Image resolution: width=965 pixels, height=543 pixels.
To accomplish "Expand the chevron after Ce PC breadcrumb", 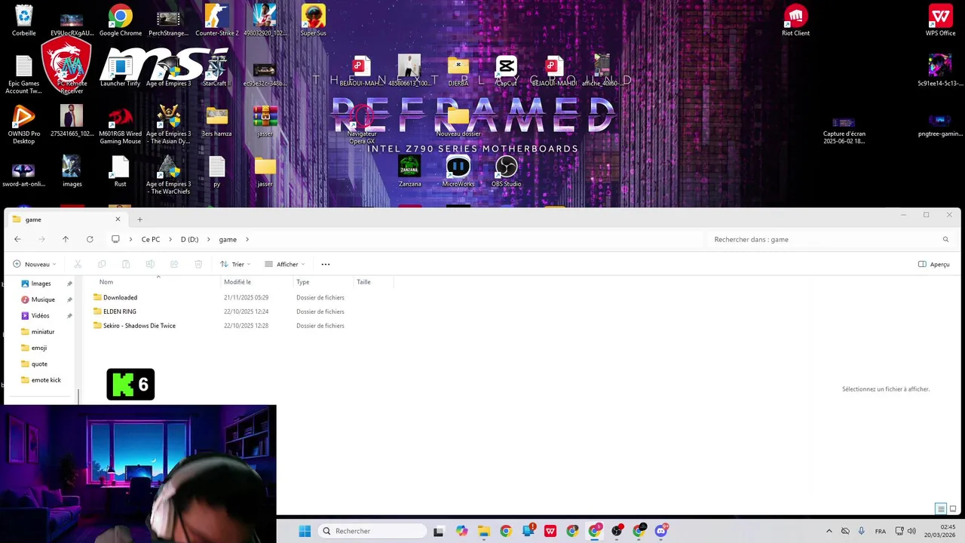I will (x=170, y=239).
